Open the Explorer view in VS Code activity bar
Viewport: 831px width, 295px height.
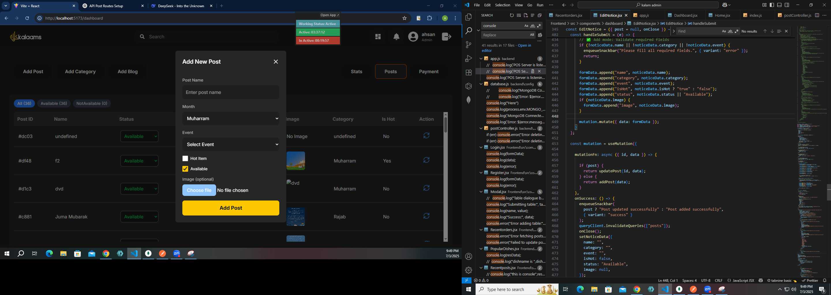click(468, 17)
